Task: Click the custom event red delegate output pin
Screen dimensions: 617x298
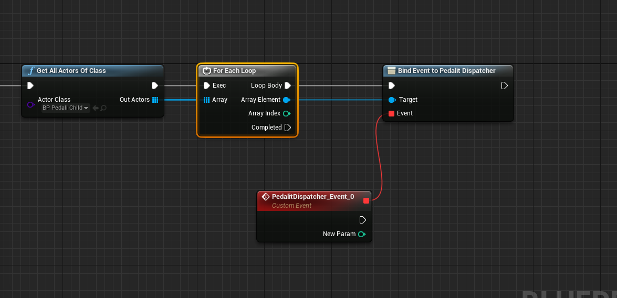Action: click(367, 200)
